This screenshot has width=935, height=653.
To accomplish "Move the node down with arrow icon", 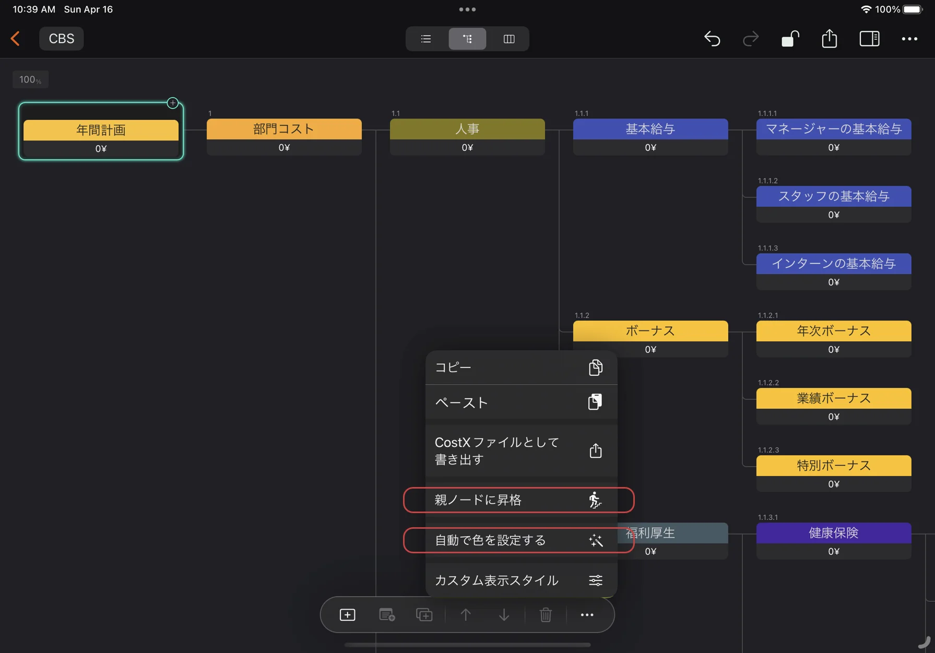I will [503, 614].
